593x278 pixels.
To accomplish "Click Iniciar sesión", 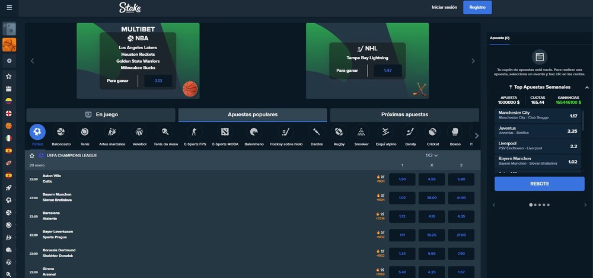I will 444,7.
